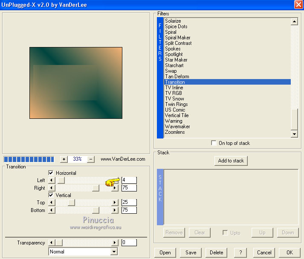Select the Transition filter

coord(227,82)
